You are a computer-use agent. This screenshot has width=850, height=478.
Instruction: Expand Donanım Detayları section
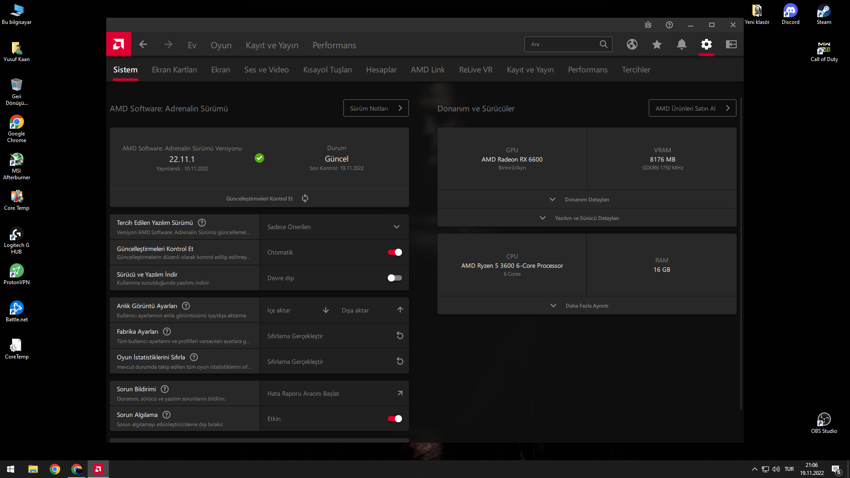point(587,200)
